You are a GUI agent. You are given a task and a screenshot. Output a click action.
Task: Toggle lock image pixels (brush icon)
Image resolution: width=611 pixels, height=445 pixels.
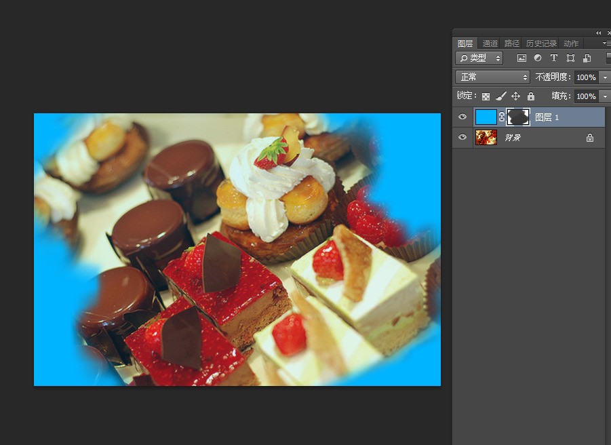pos(501,96)
